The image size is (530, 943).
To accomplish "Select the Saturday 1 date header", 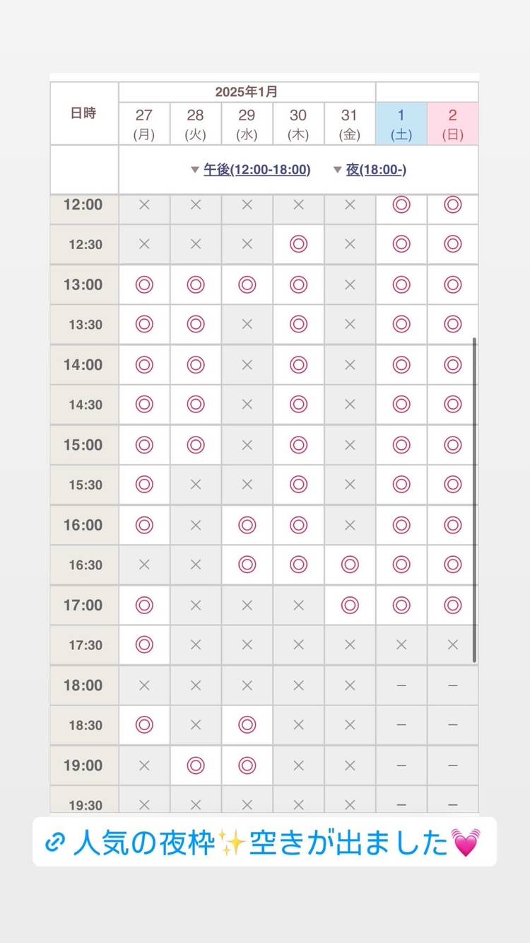I will [x=401, y=124].
